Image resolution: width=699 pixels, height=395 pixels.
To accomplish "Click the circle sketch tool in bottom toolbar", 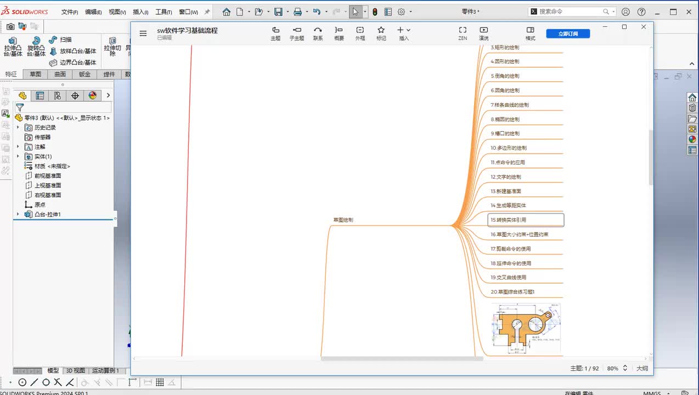I will coord(22,382).
